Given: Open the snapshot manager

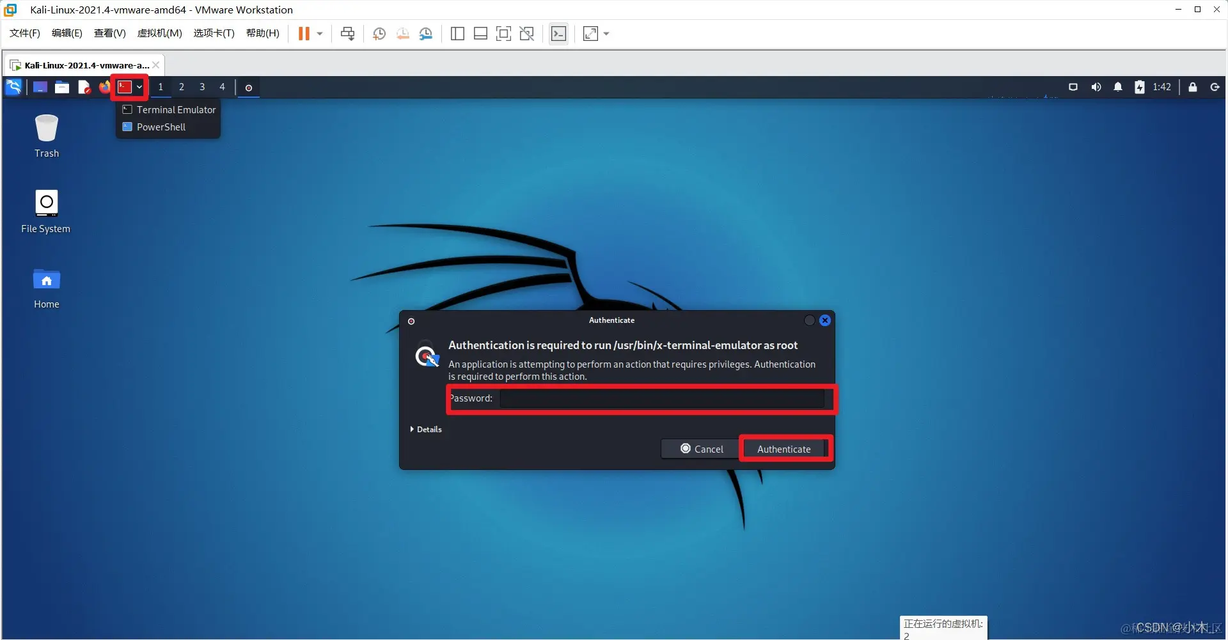Looking at the screenshot, I should tap(426, 34).
